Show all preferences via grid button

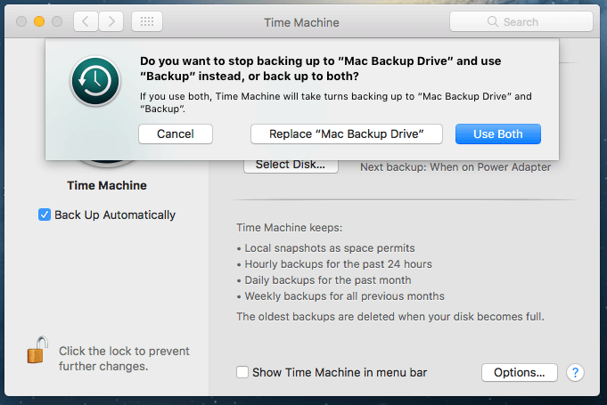coord(146,21)
